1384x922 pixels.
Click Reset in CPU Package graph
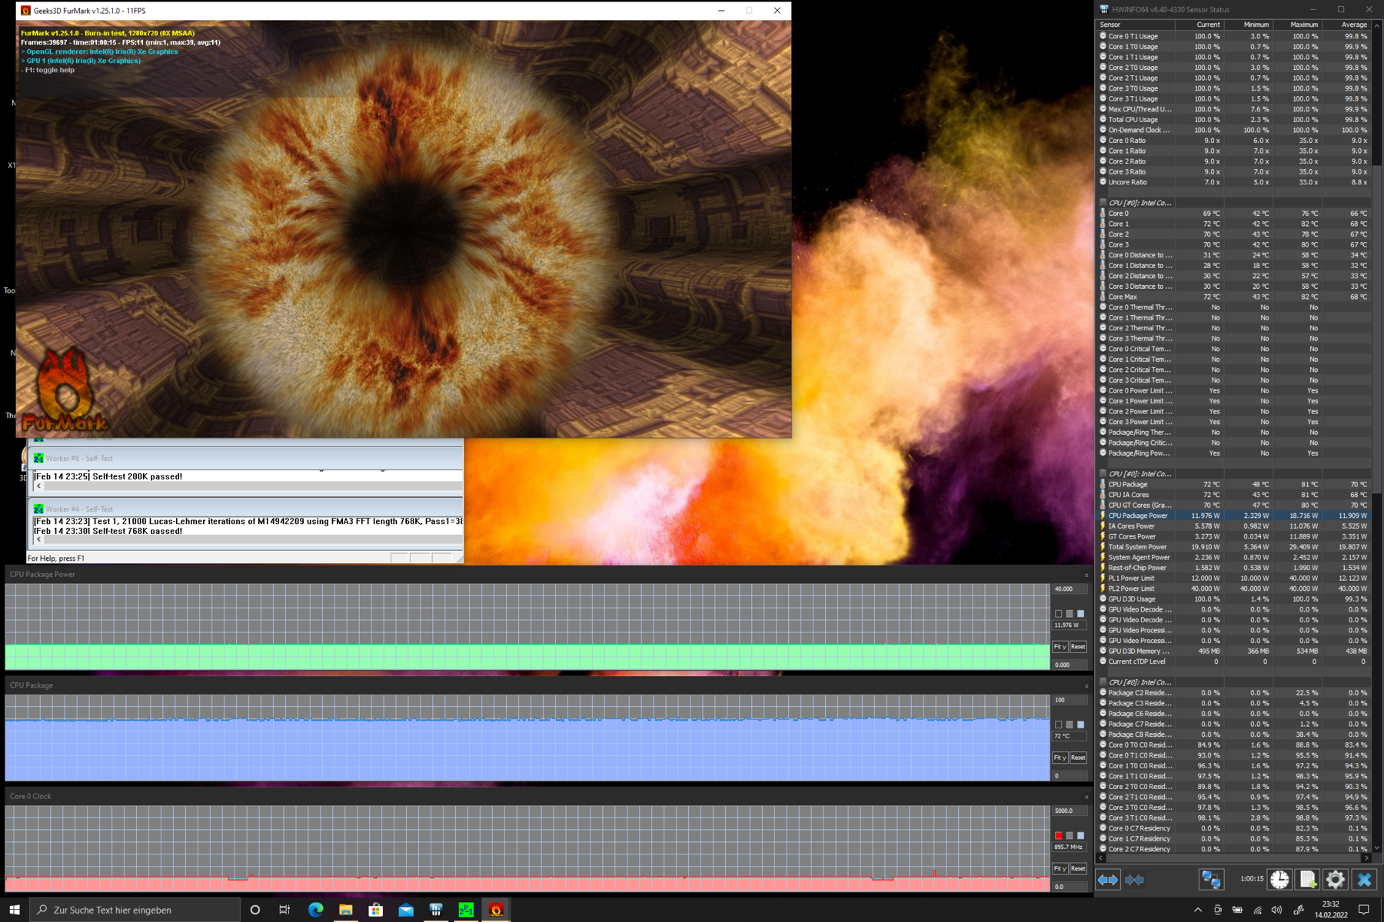1078,758
